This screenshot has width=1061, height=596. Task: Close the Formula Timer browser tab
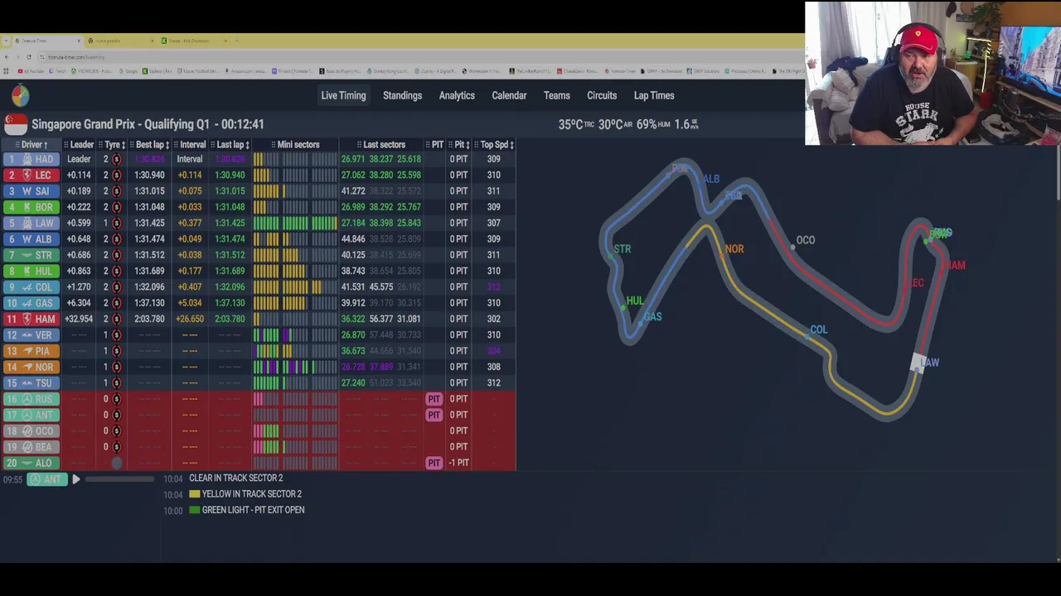click(x=79, y=41)
